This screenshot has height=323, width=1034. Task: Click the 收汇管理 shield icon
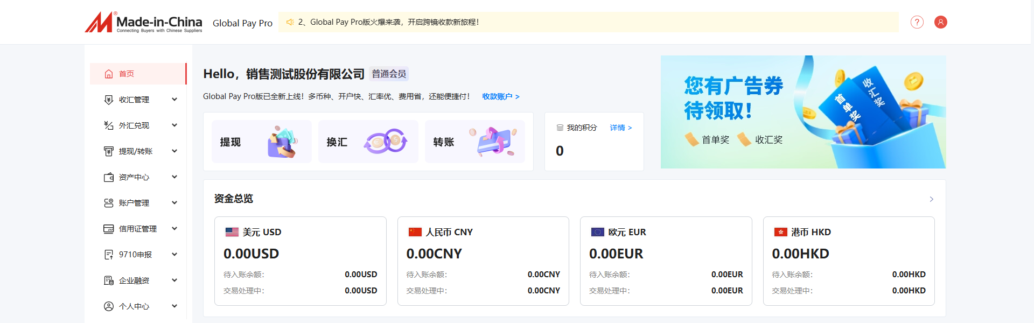[109, 100]
